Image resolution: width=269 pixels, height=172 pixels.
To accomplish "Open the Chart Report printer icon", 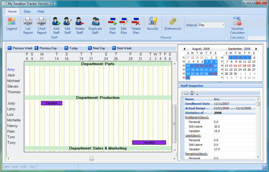I will pos(42,26).
